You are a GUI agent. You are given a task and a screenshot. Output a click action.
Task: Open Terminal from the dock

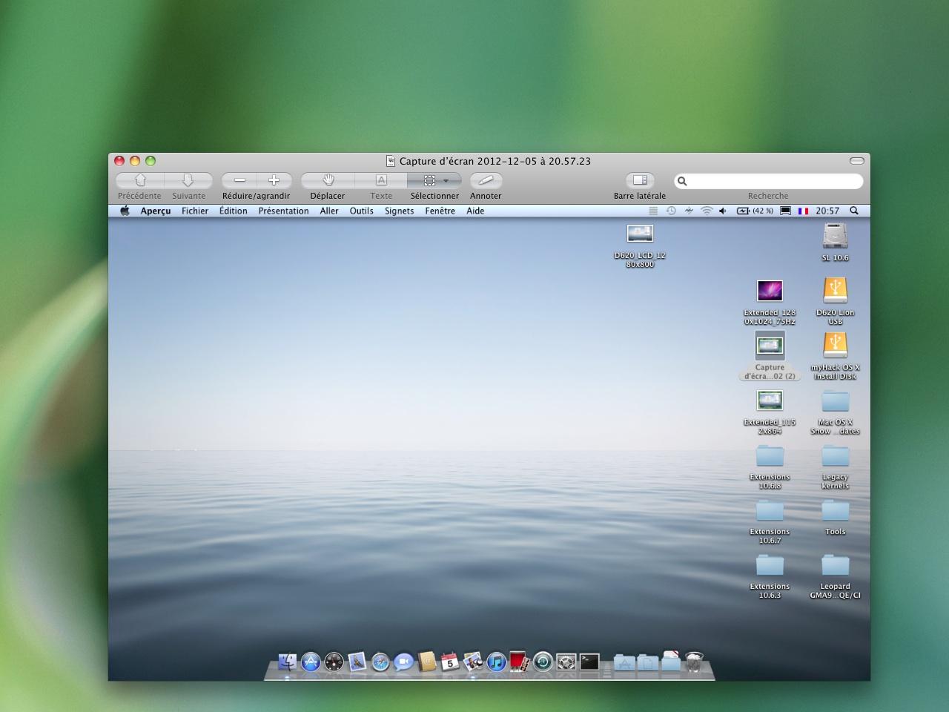[589, 662]
